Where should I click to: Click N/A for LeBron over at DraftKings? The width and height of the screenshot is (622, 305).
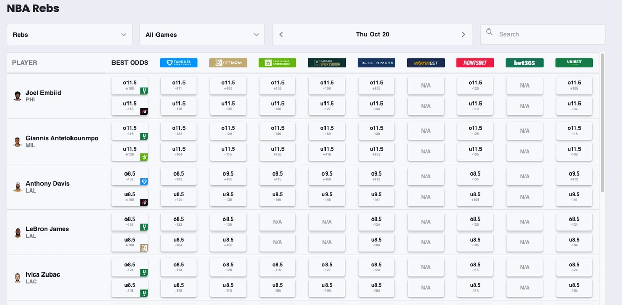point(277,222)
